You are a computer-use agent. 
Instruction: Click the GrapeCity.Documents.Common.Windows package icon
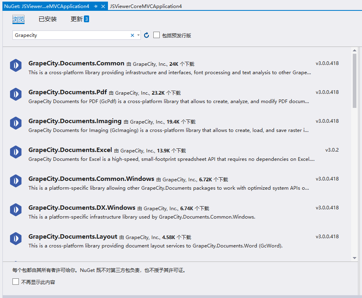tap(16, 180)
